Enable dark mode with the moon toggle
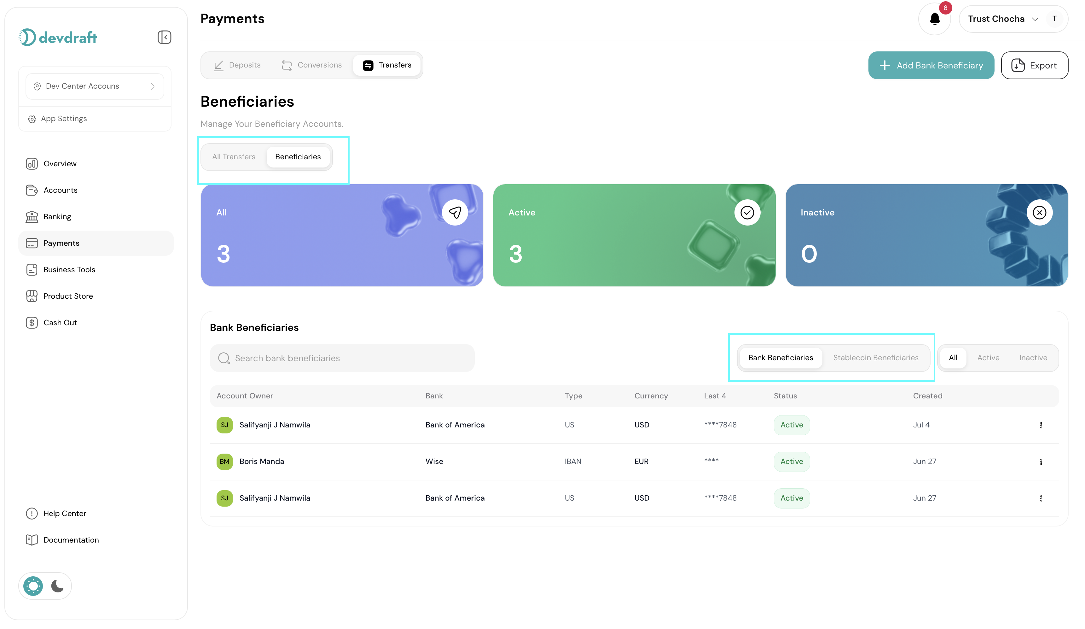 (58, 585)
